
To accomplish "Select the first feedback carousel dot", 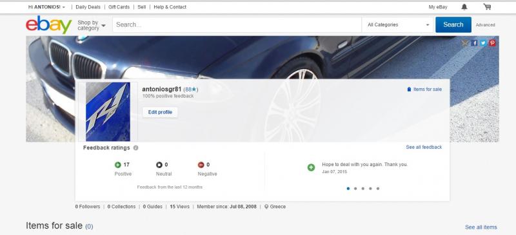I will pyautogui.click(x=348, y=189).
